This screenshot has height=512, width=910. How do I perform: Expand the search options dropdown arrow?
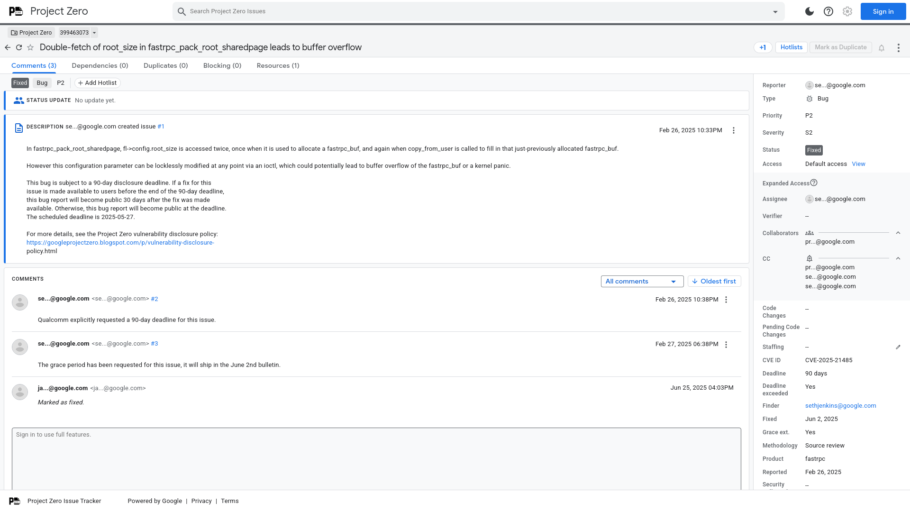point(775,12)
